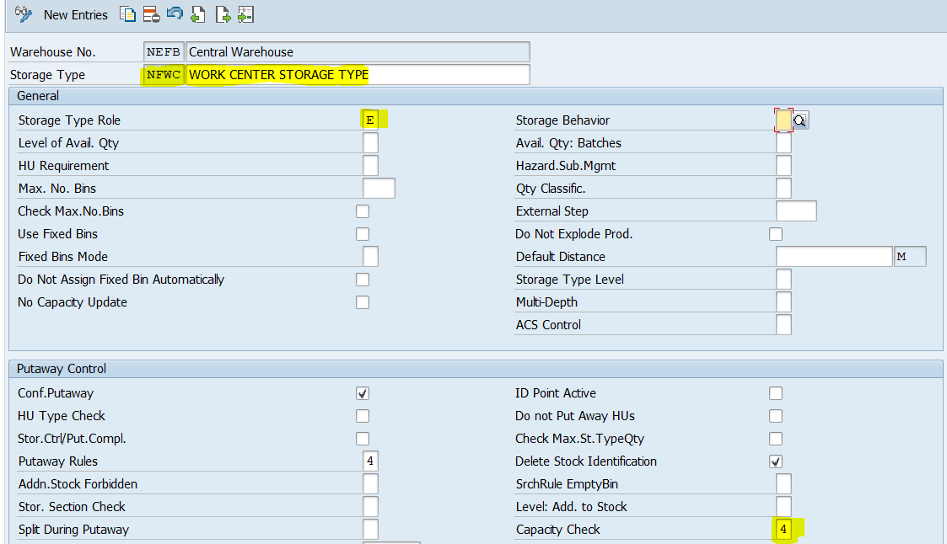Click the Default Distance input field
947x544 pixels.
click(x=833, y=257)
